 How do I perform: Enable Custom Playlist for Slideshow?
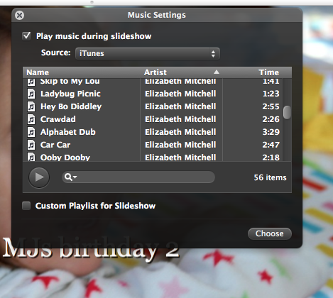point(26,206)
